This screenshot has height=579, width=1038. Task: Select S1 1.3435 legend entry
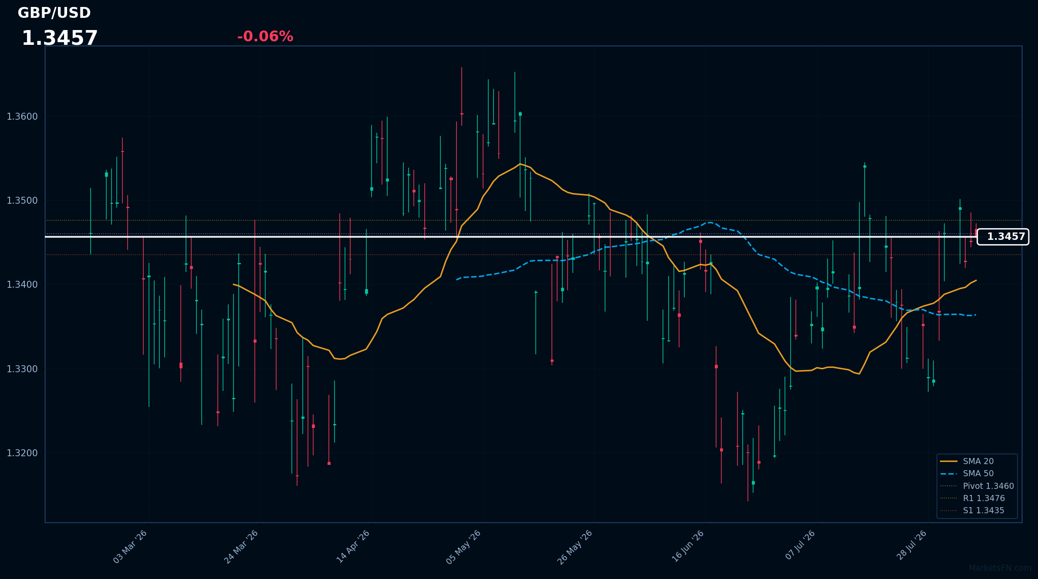[x=972, y=511]
